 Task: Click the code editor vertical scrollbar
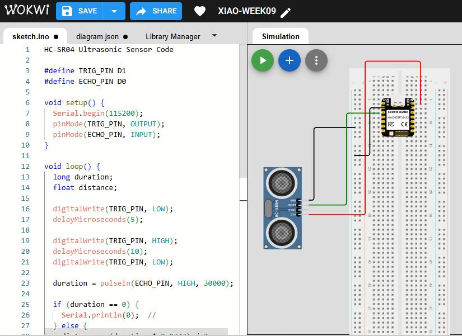click(x=243, y=111)
